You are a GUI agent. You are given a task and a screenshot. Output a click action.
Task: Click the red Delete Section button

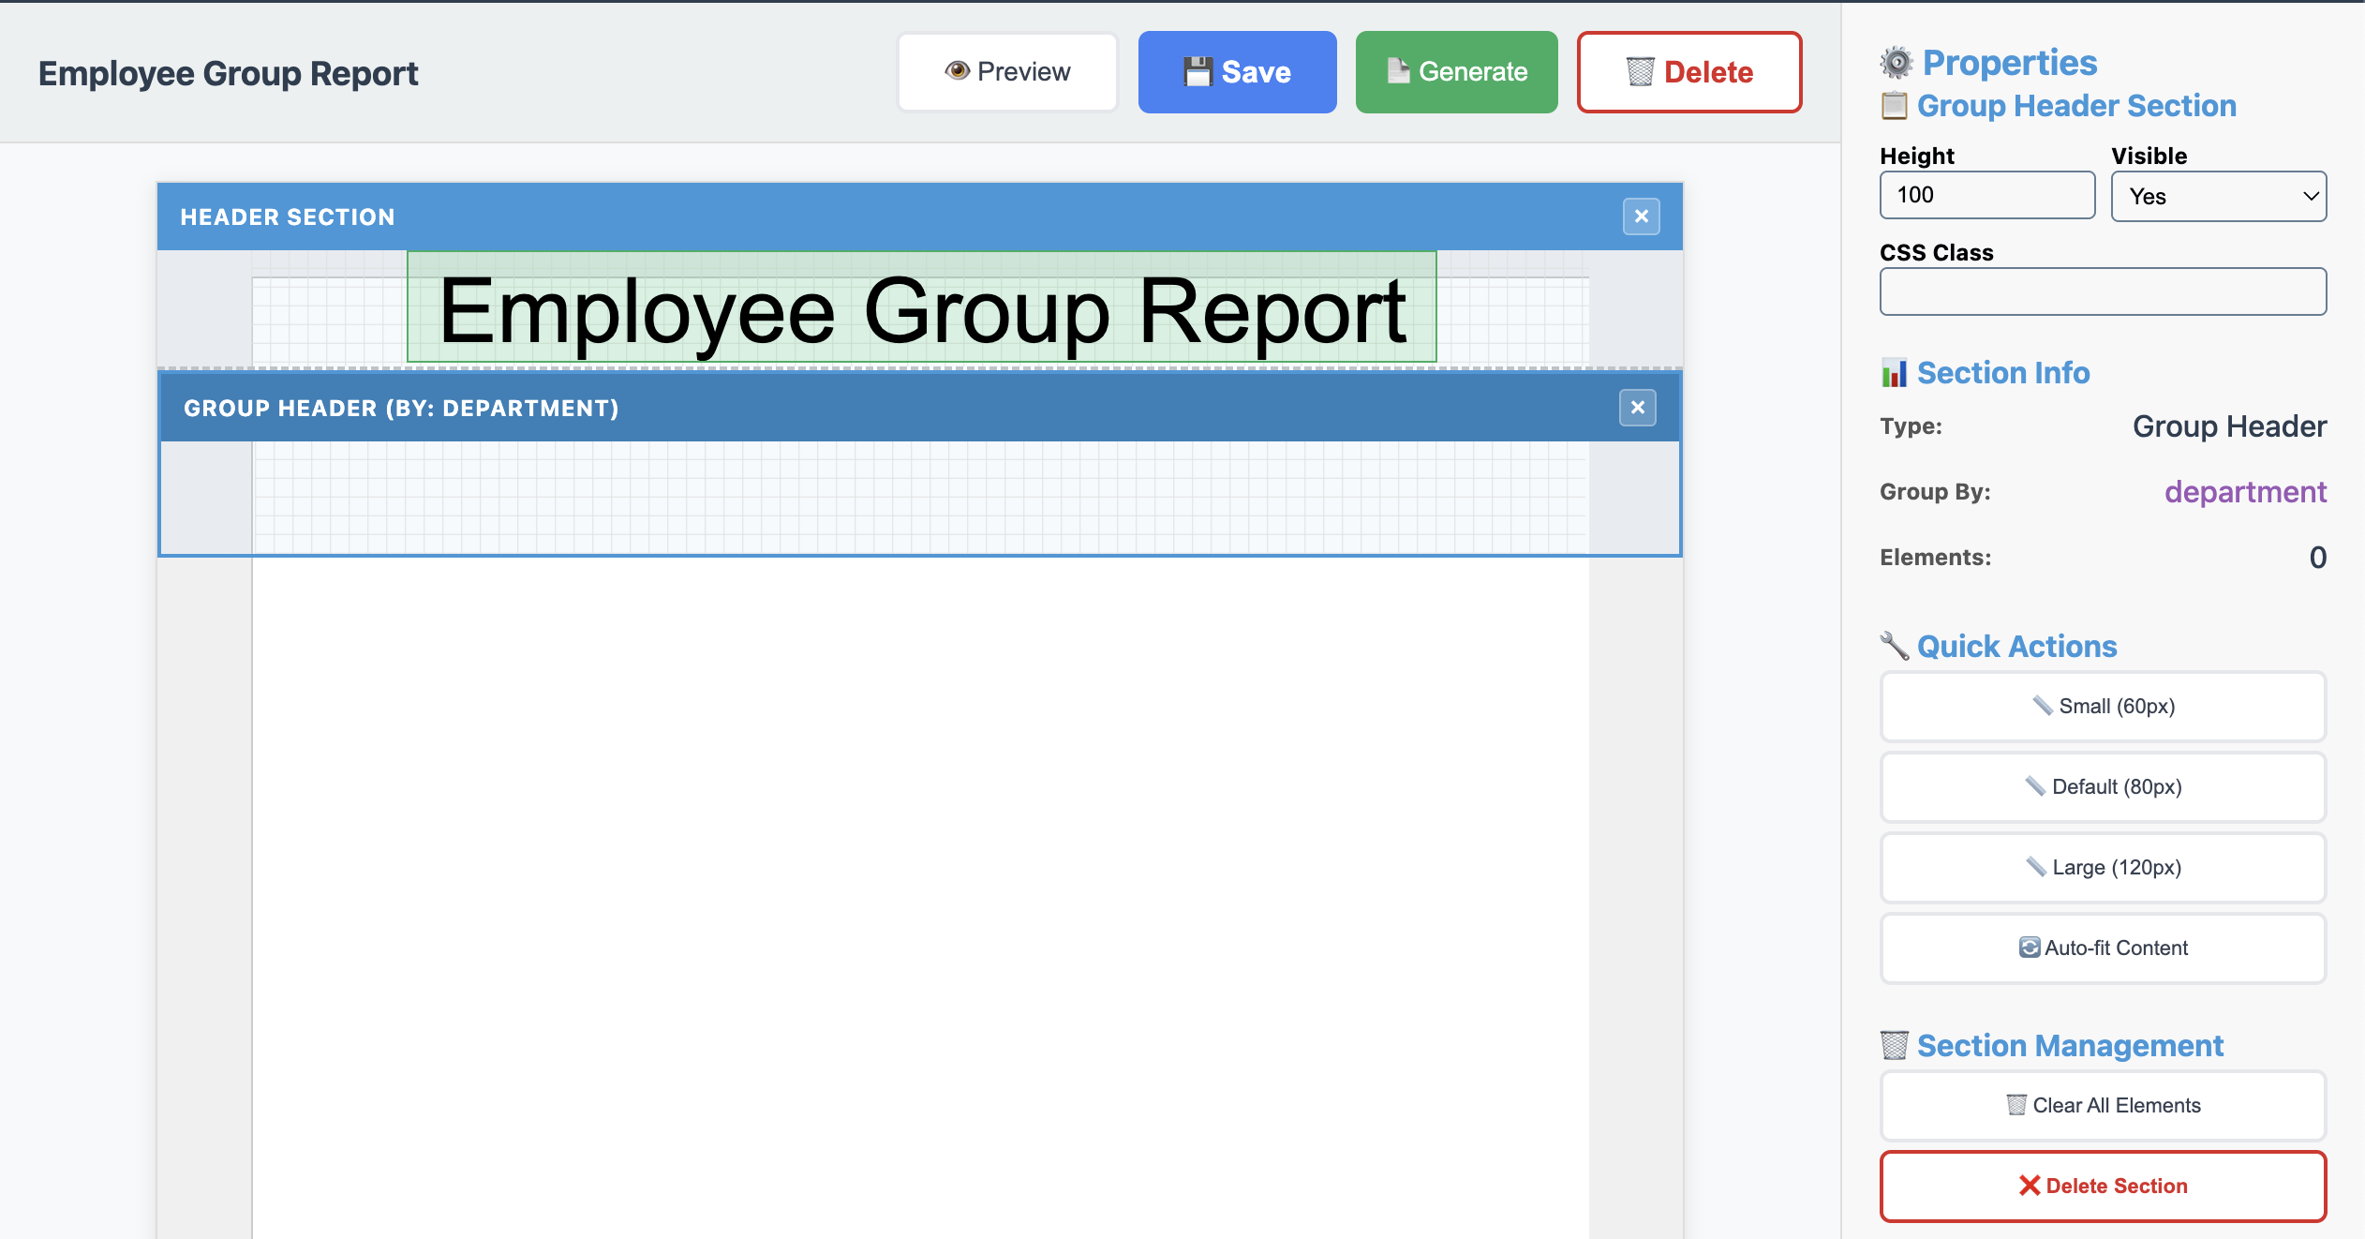[2103, 1186]
